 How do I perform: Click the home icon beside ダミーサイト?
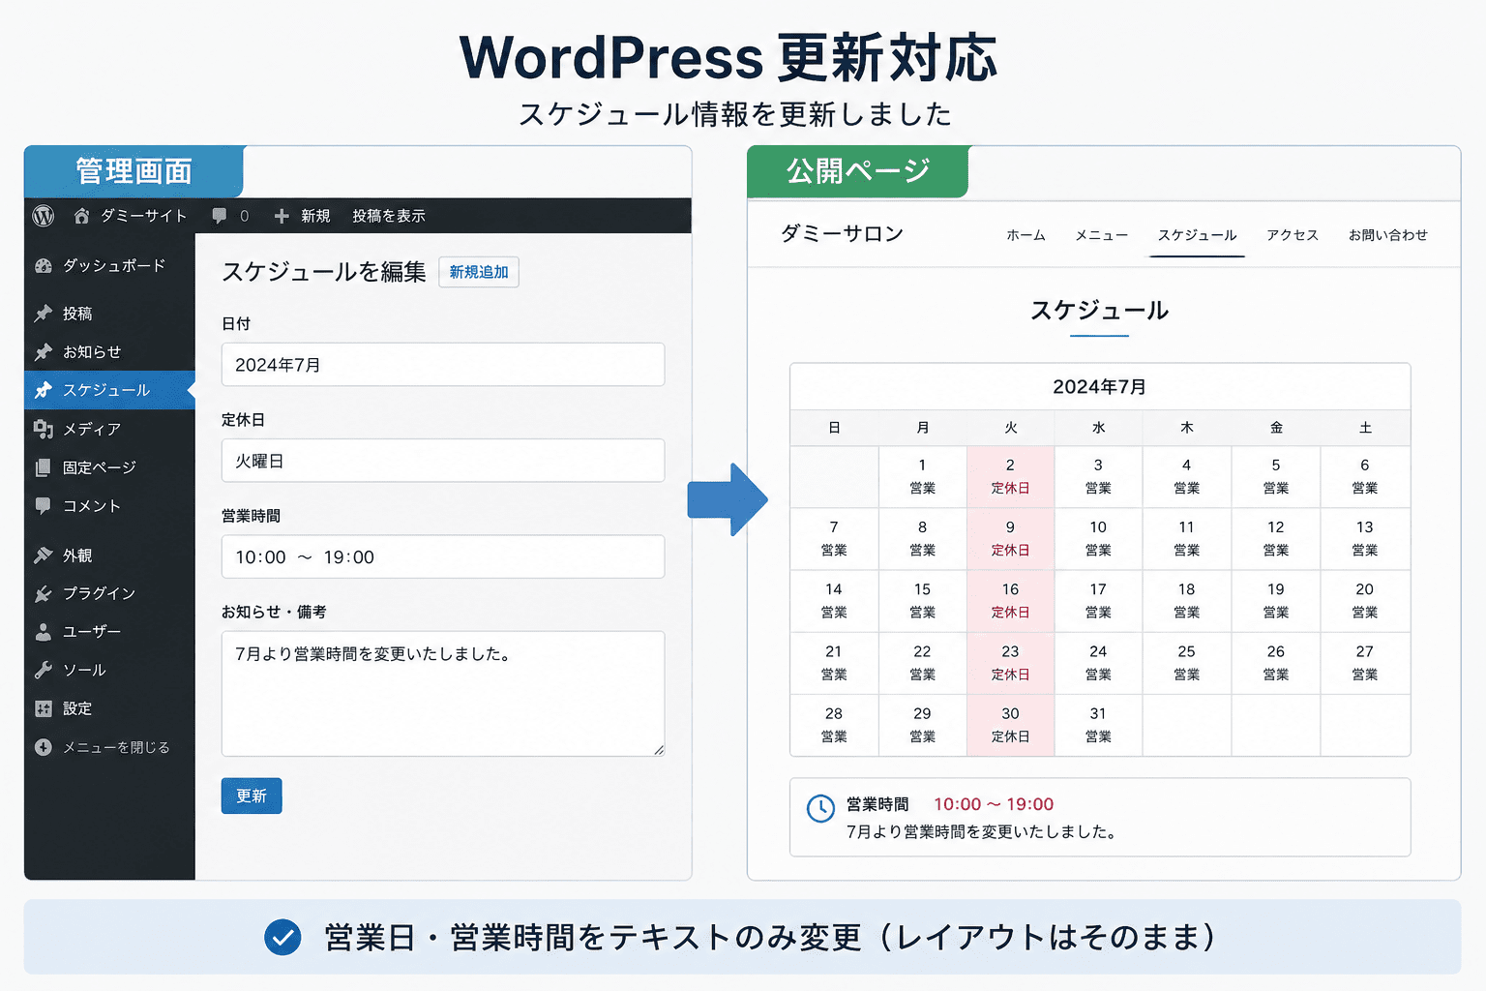[x=81, y=216]
